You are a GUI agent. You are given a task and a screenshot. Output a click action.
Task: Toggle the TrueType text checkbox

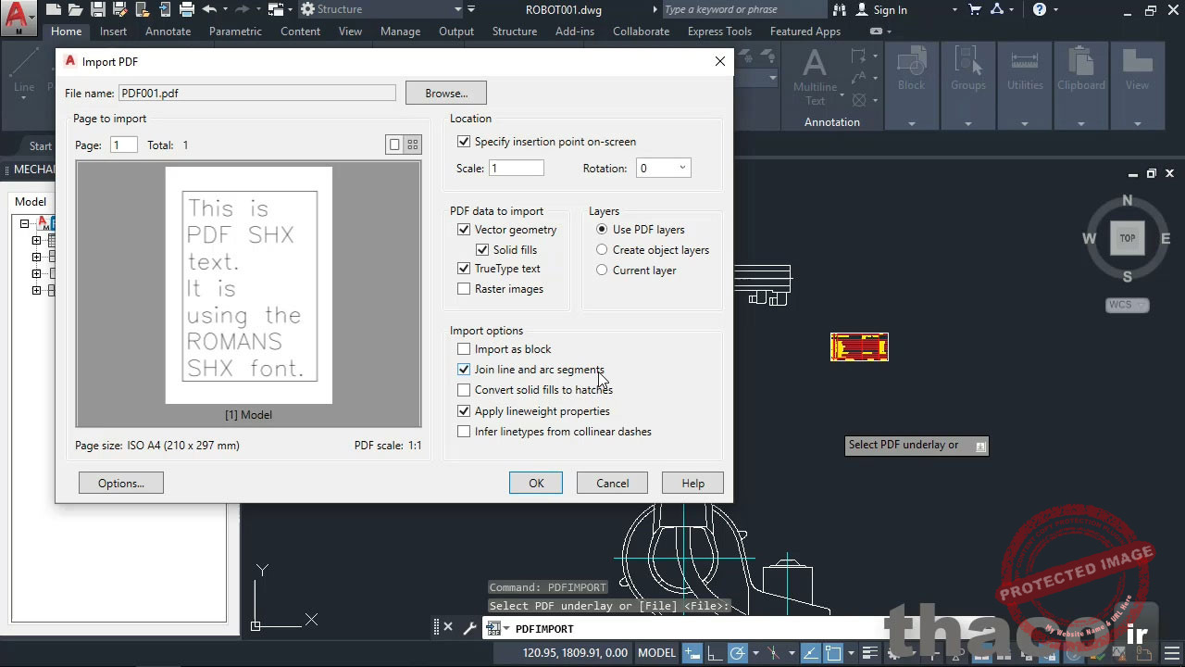(x=464, y=269)
